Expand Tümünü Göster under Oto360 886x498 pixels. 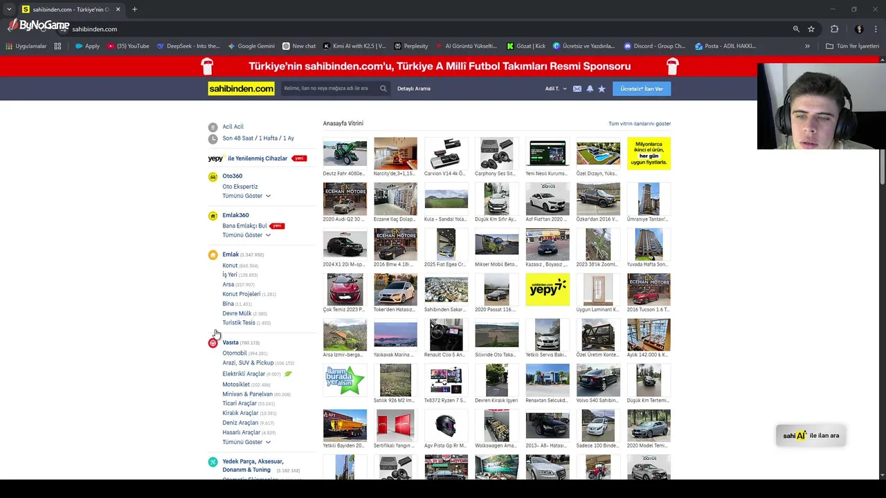point(246,196)
